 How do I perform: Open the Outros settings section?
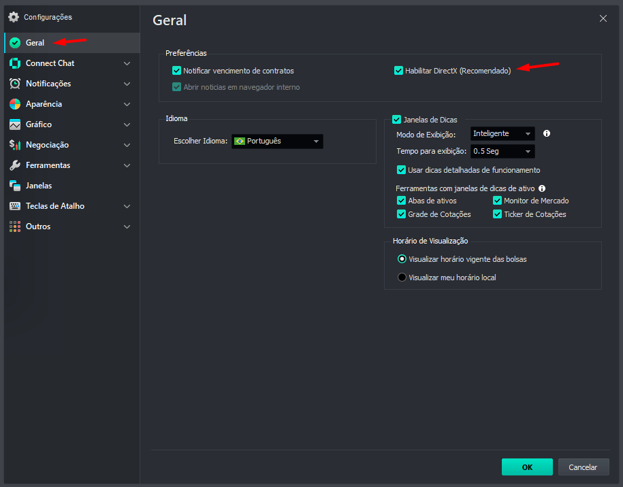pyautogui.click(x=72, y=226)
